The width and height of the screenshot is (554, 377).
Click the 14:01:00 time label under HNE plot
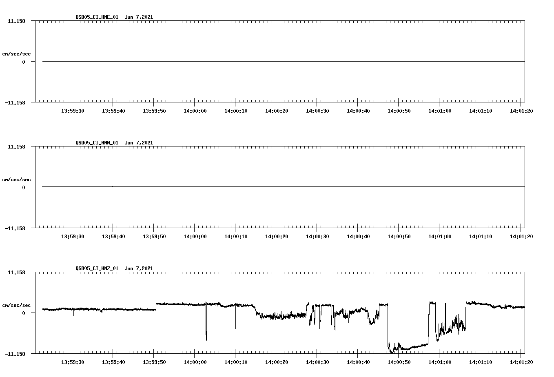[440, 111]
